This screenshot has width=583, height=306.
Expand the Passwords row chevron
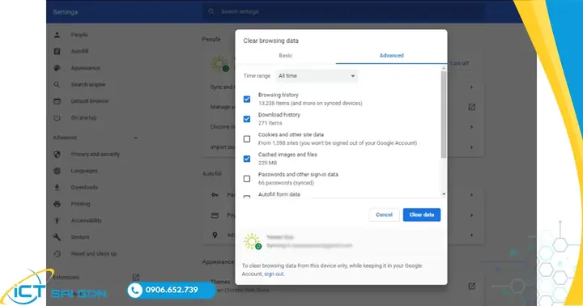[x=471, y=195]
